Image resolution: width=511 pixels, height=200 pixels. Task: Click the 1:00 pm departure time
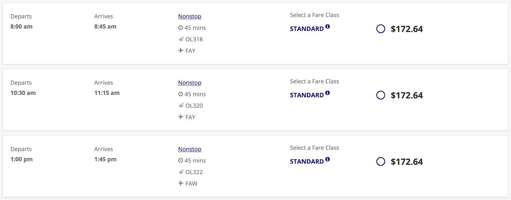(21, 159)
